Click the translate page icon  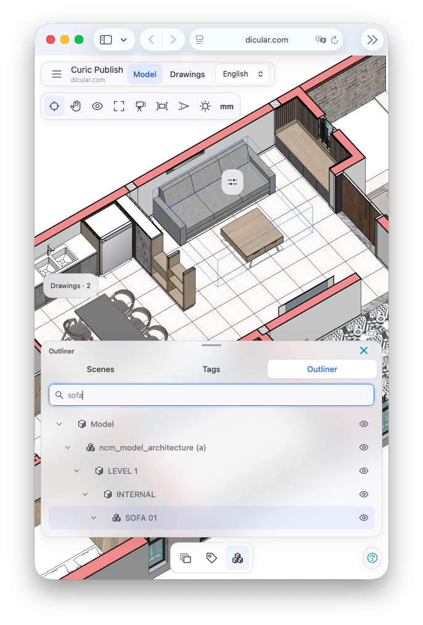321,40
